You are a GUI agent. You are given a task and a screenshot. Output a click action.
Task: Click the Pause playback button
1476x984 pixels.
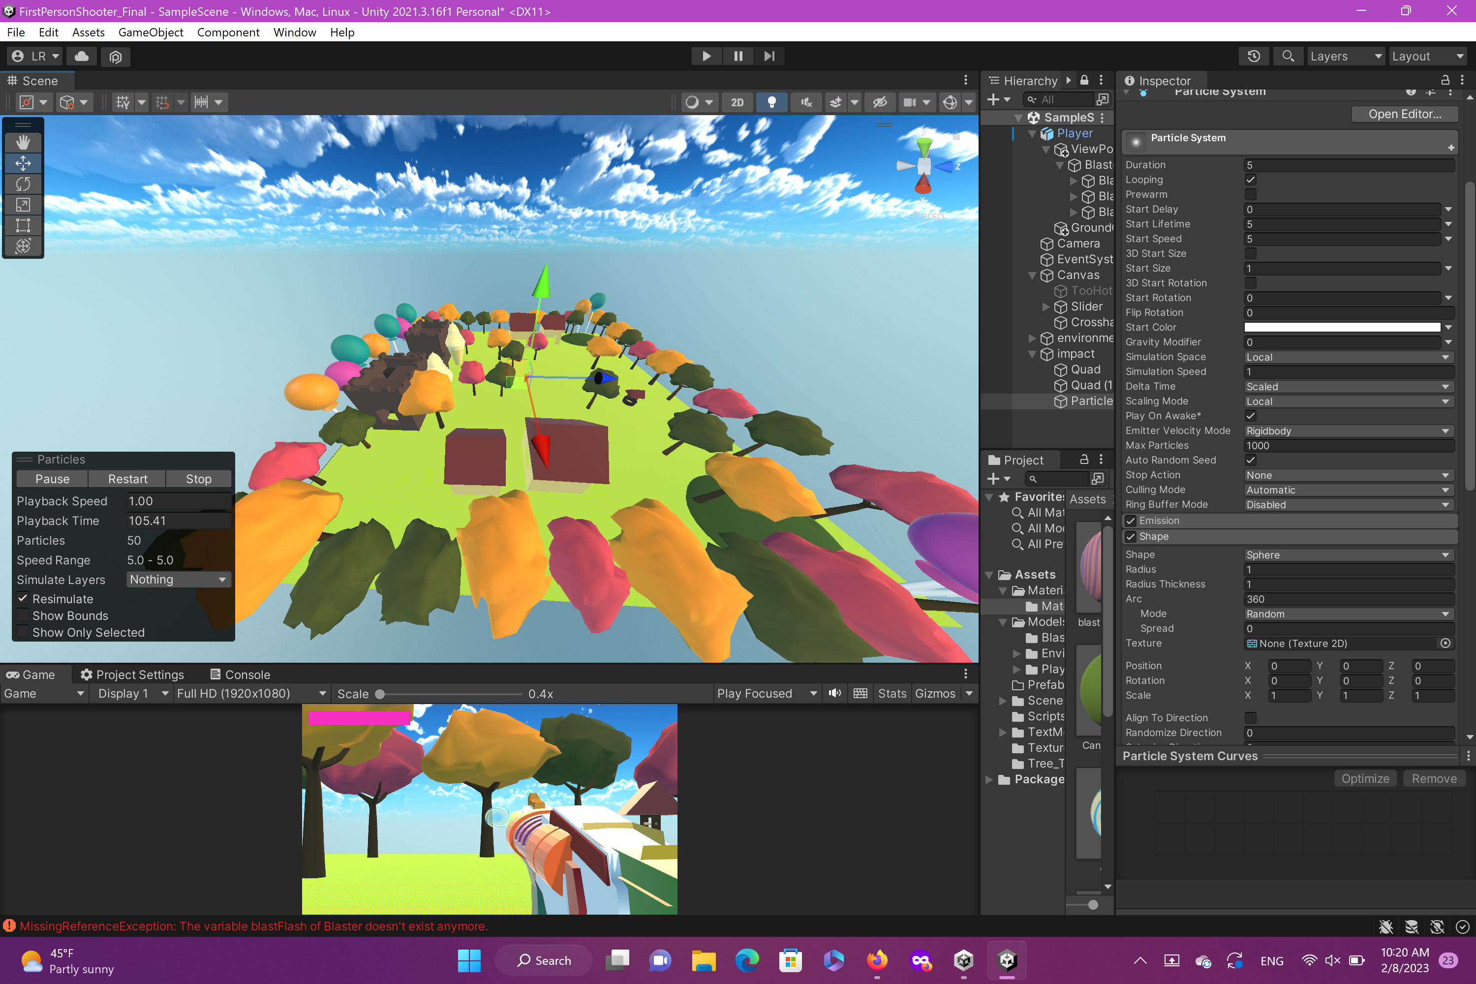(x=738, y=56)
